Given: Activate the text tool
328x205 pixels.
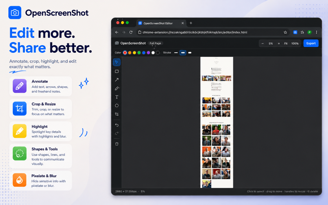Looking at the screenshot, I should (x=117, y=97).
